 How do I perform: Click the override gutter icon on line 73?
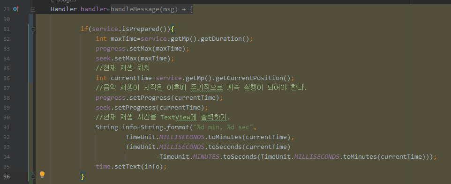click(x=16, y=9)
